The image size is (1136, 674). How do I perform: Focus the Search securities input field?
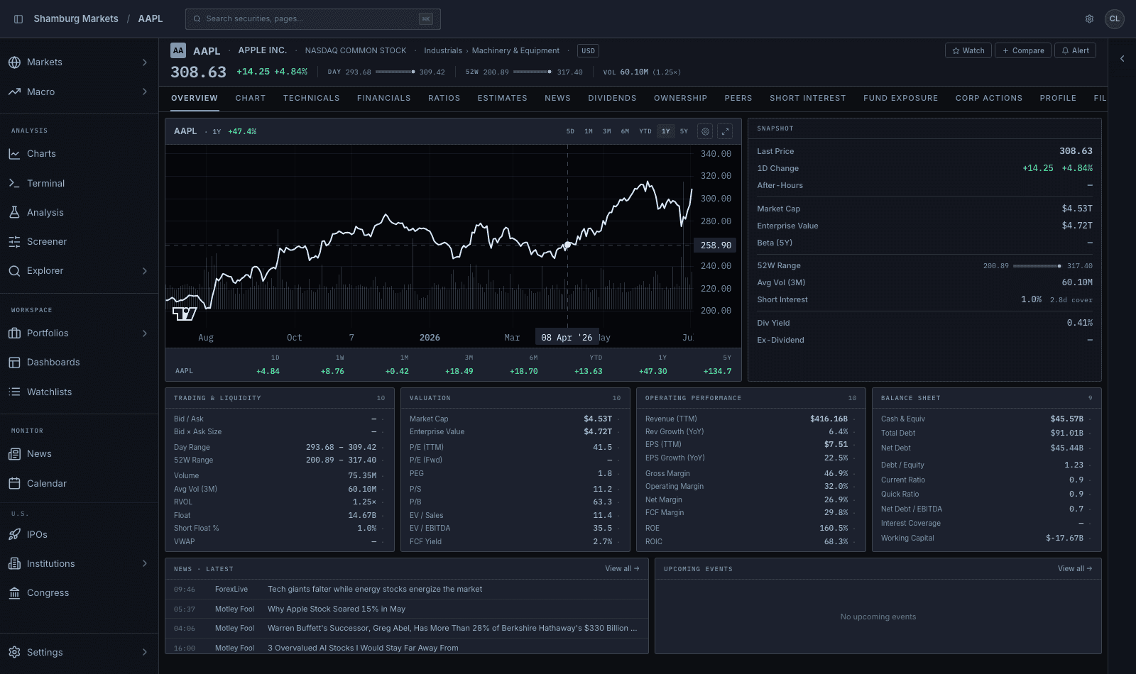(313, 19)
